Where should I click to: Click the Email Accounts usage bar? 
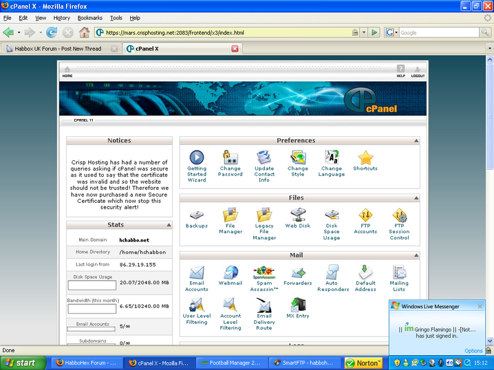pos(91,329)
